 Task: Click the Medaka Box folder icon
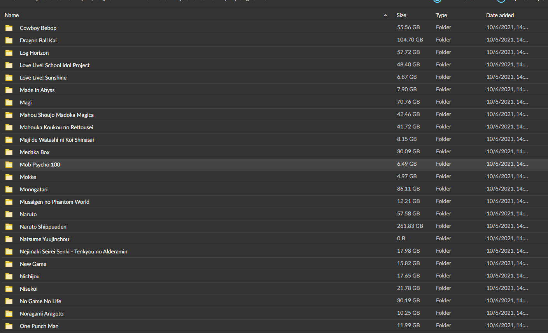coord(9,152)
